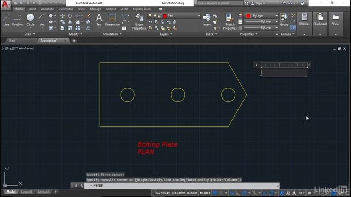
Task: Toggle current layer lock icon
Action: 159,16
